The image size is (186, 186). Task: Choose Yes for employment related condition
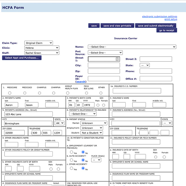[x=71, y=152]
